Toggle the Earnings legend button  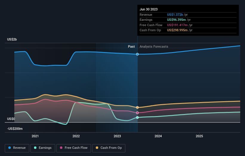pyautogui.click(x=43, y=148)
